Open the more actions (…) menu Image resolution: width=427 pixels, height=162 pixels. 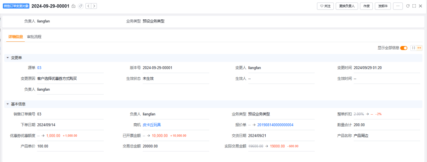[398, 6]
